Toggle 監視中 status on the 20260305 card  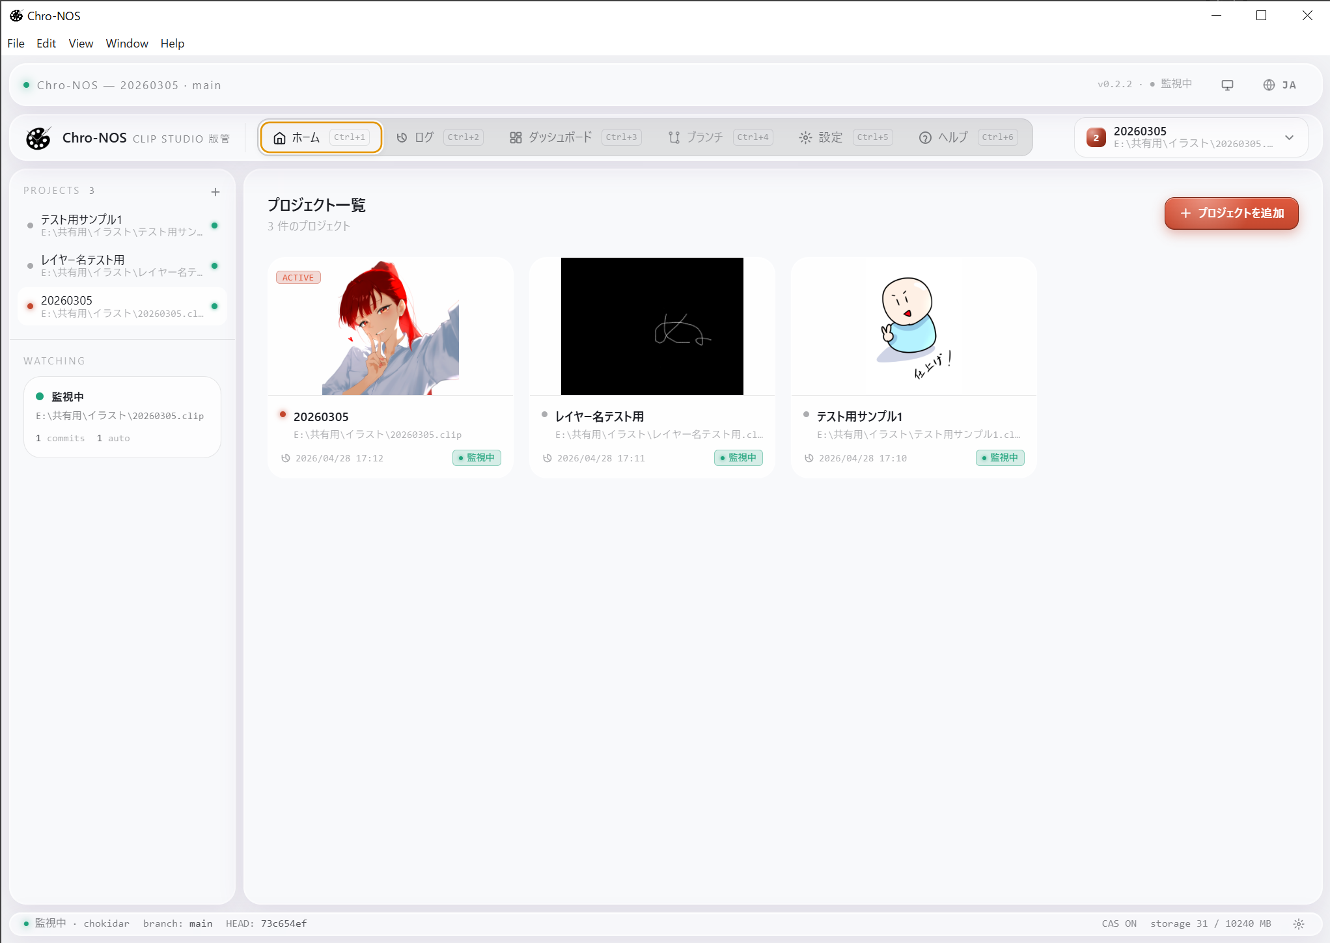coord(477,458)
